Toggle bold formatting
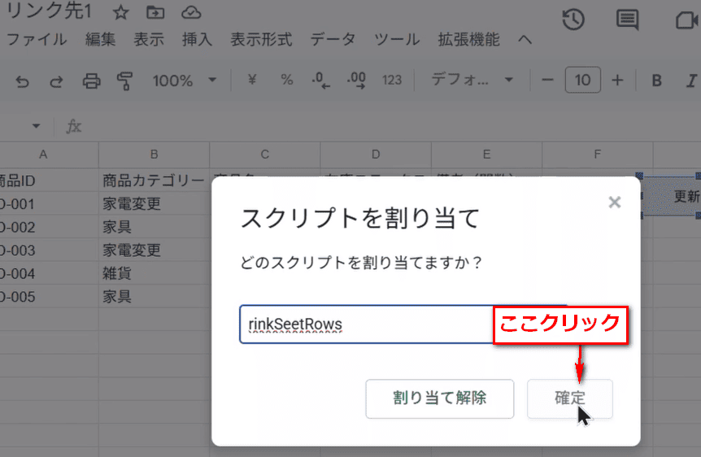 [657, 81]
